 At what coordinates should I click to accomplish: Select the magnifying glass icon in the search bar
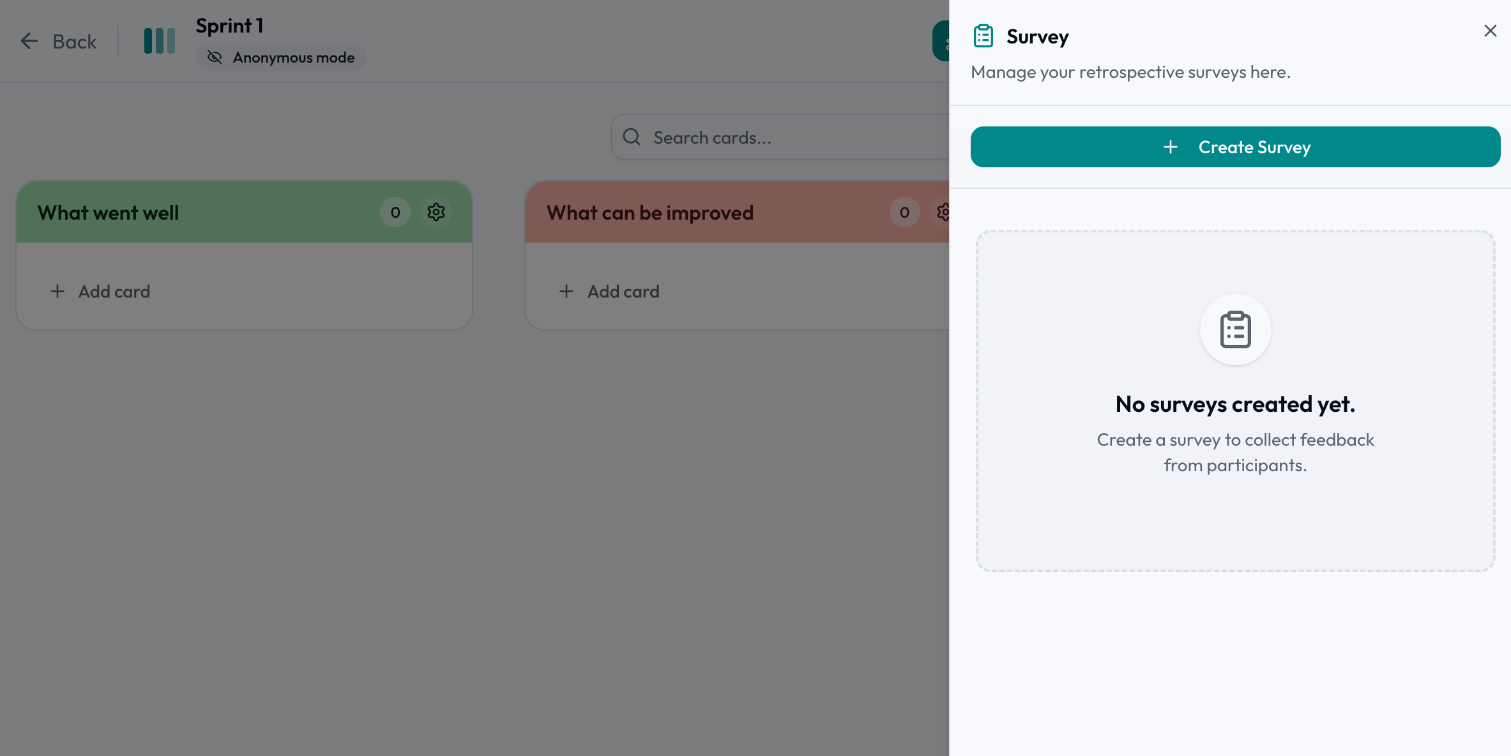(632, 137)
